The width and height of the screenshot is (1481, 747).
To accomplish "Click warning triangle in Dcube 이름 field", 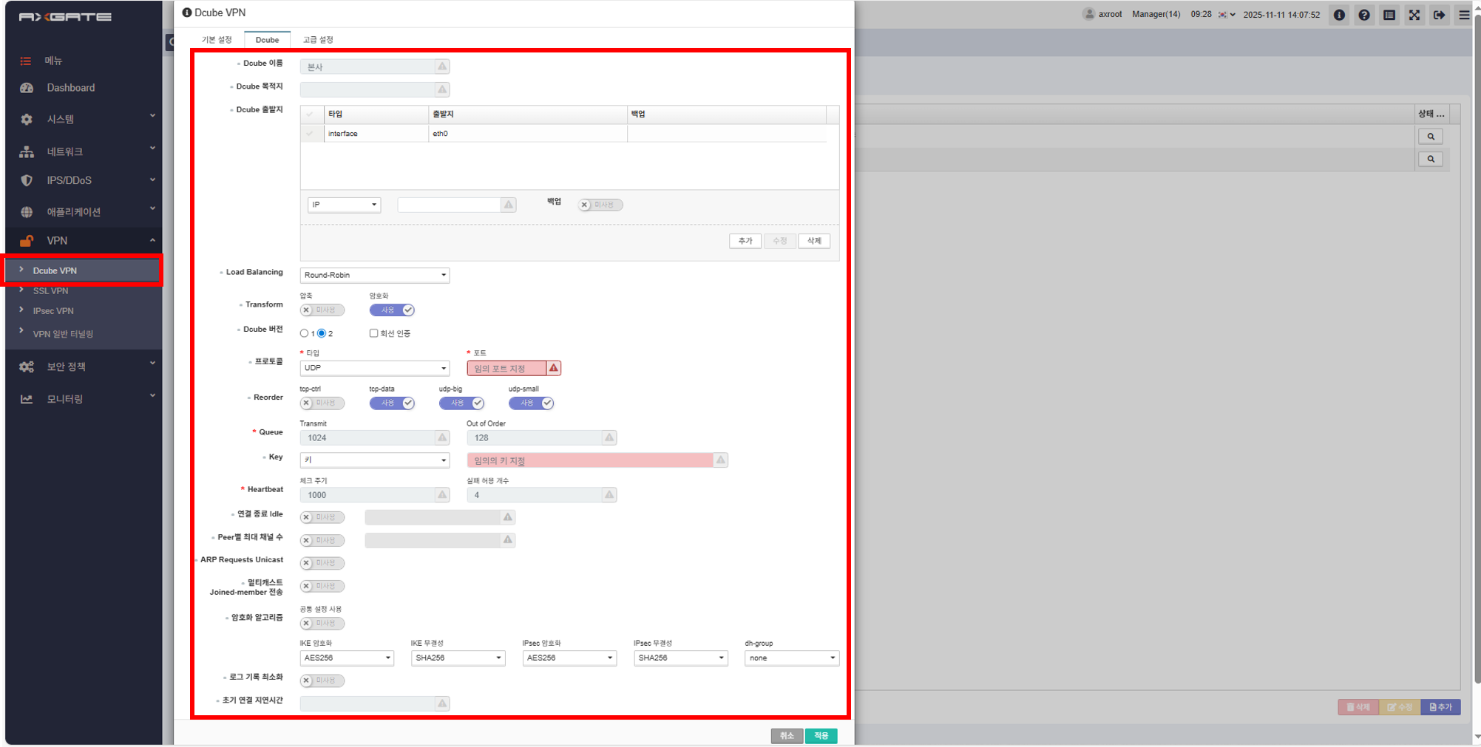I will click(442, 66).
